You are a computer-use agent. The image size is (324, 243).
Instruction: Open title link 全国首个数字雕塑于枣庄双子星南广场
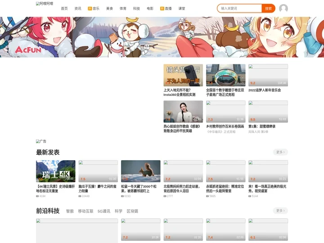click(225, 92)
